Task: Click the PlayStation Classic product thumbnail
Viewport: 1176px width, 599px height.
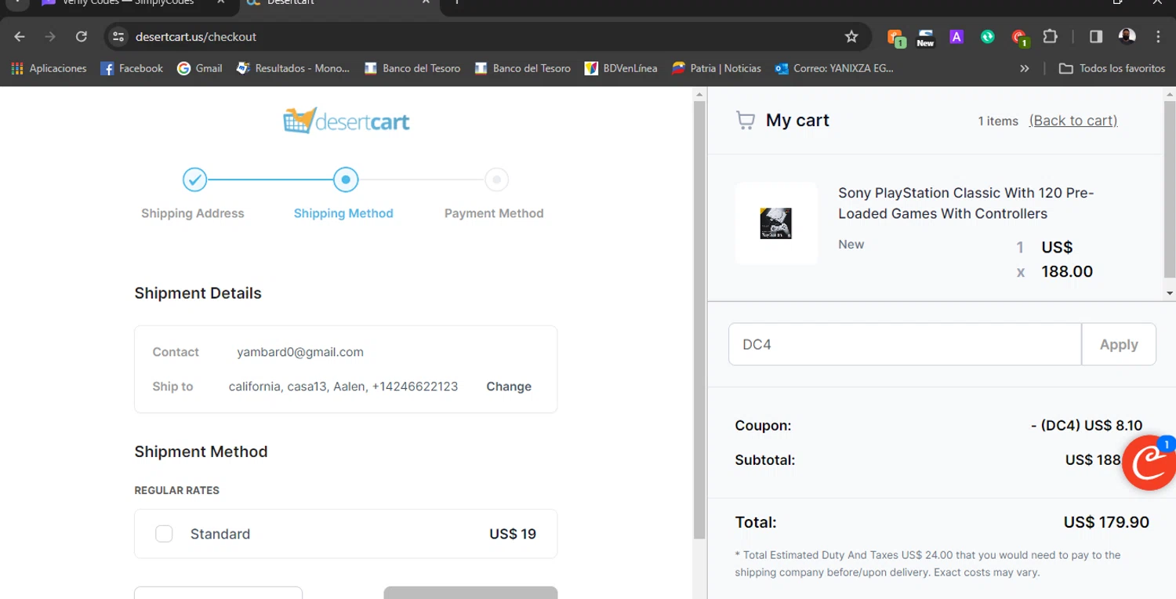Action: [776, 223]
